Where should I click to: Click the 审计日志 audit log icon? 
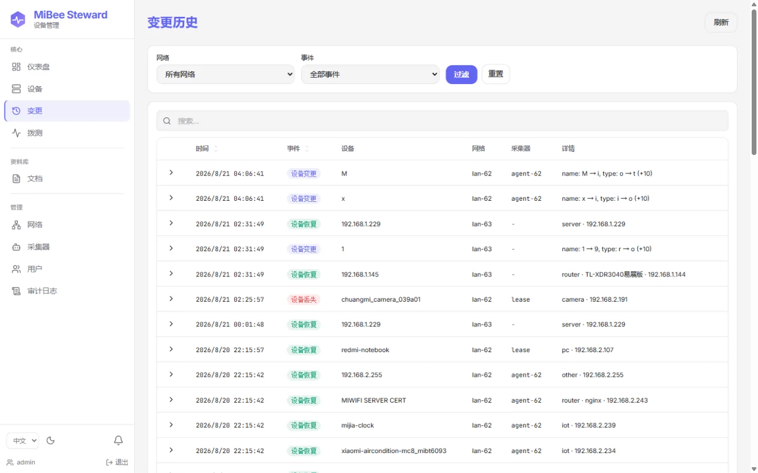click(16, 291)
